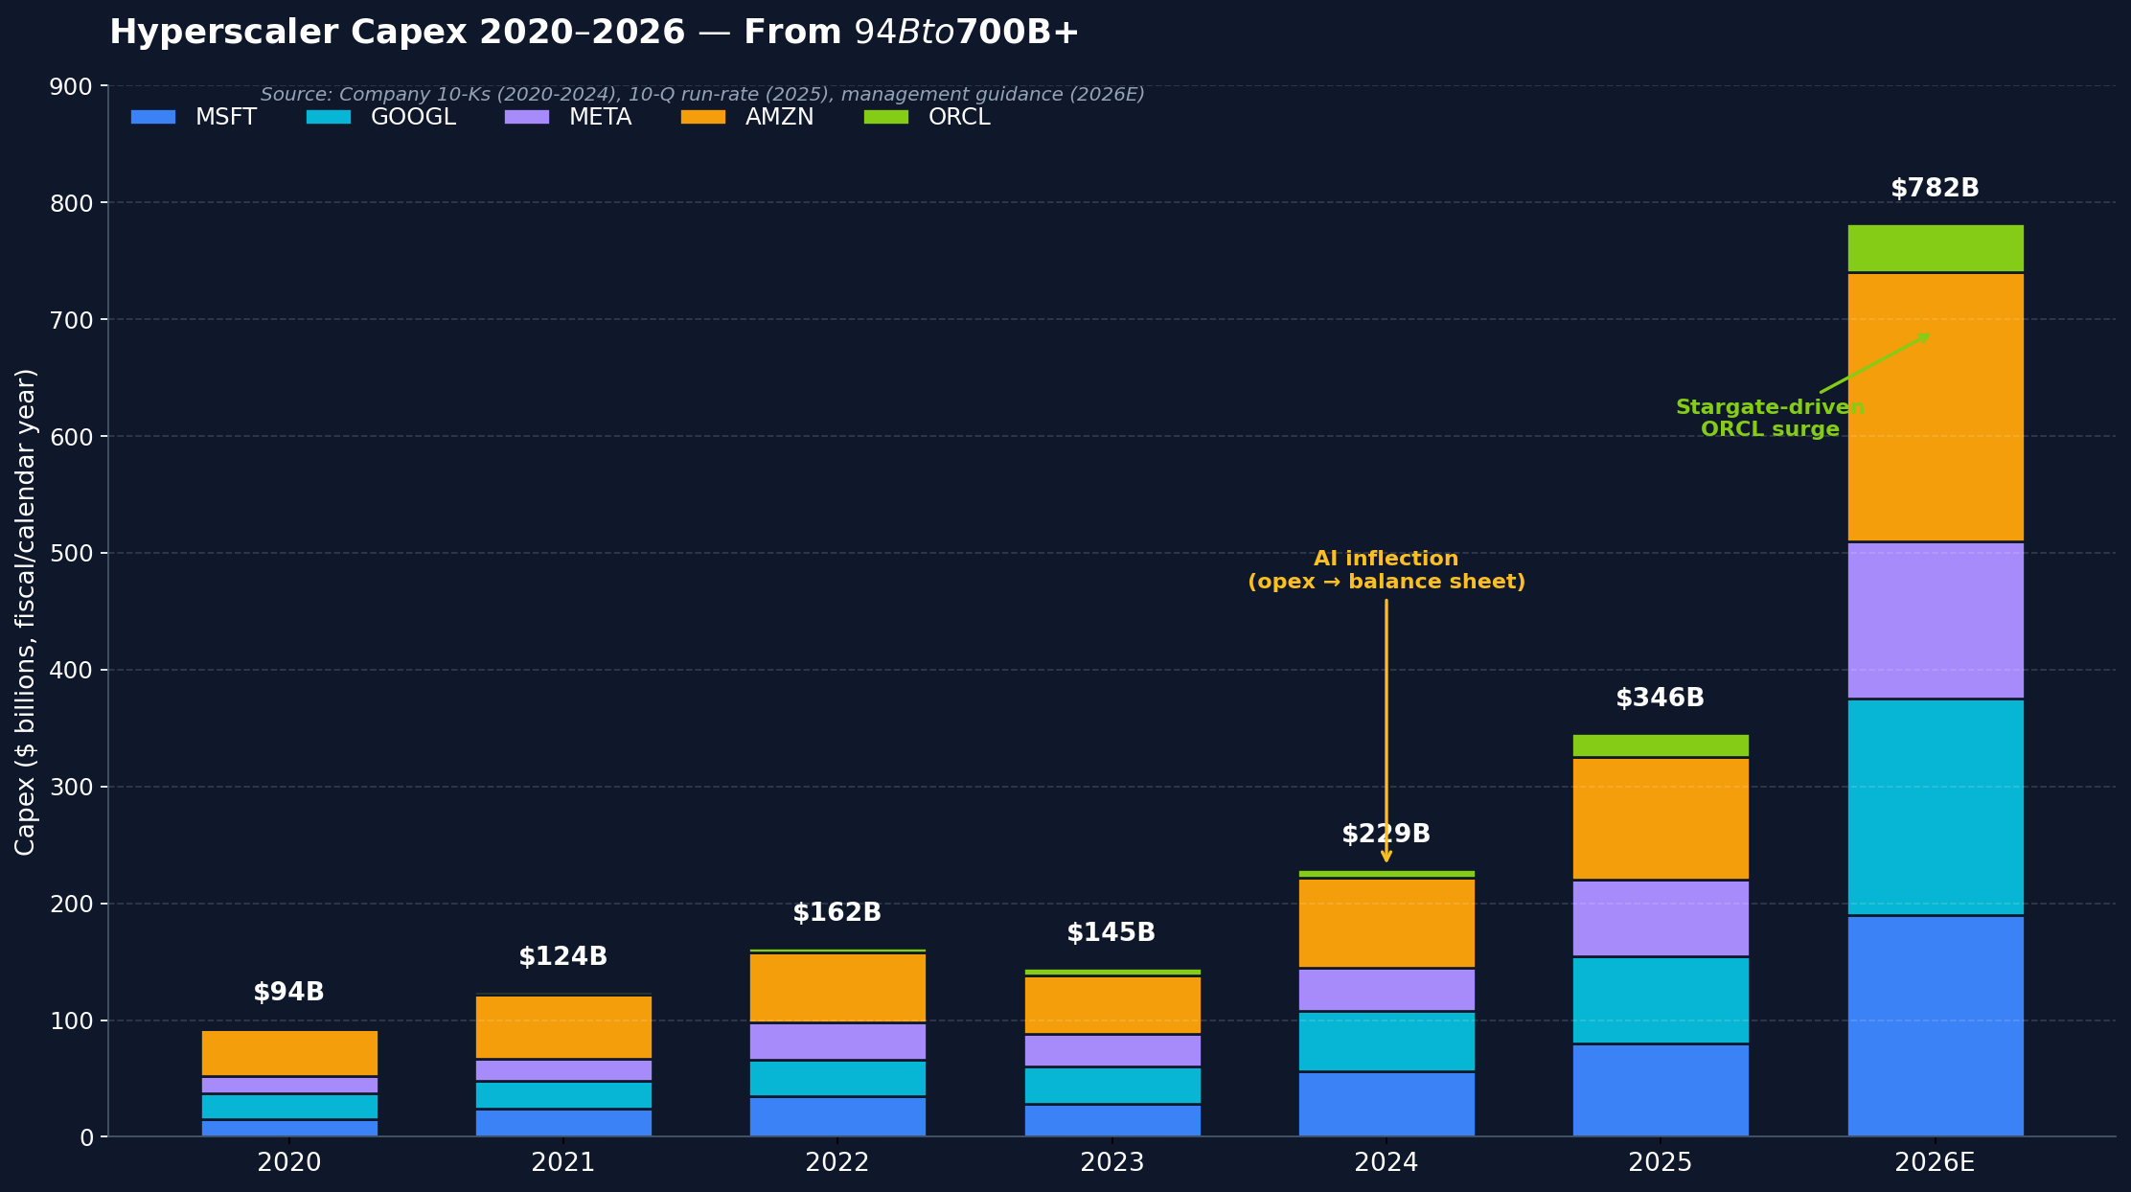Click the $162B total label
The image size is (2131, 1192).
click(x=837, y=913)
